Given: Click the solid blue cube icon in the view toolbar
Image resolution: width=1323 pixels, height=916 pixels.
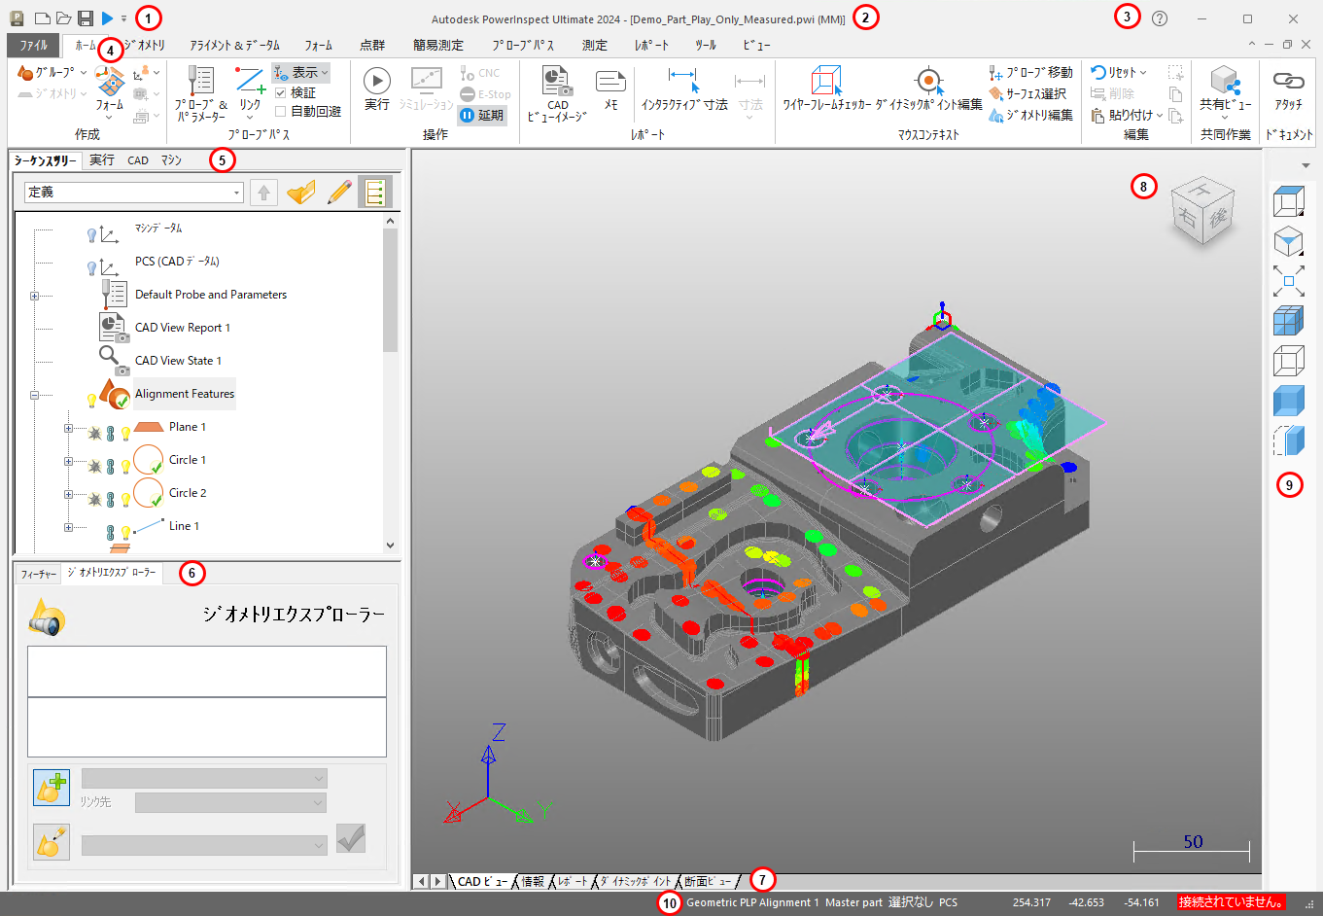Looking at the screenshot, I should coord(1288,401).
